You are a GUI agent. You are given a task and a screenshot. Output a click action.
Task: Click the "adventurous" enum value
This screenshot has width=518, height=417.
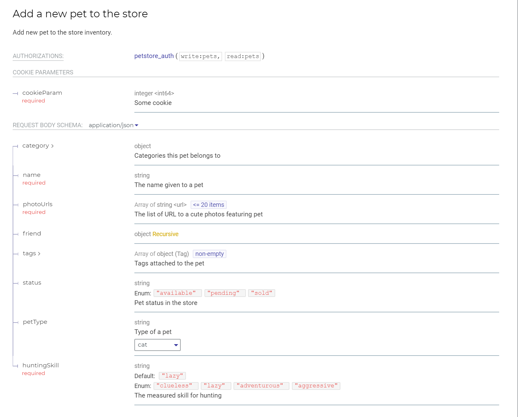tap(261, 386)
